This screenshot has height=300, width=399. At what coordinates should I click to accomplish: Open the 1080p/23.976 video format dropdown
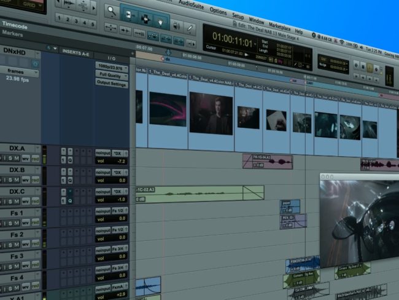point(112,68)
